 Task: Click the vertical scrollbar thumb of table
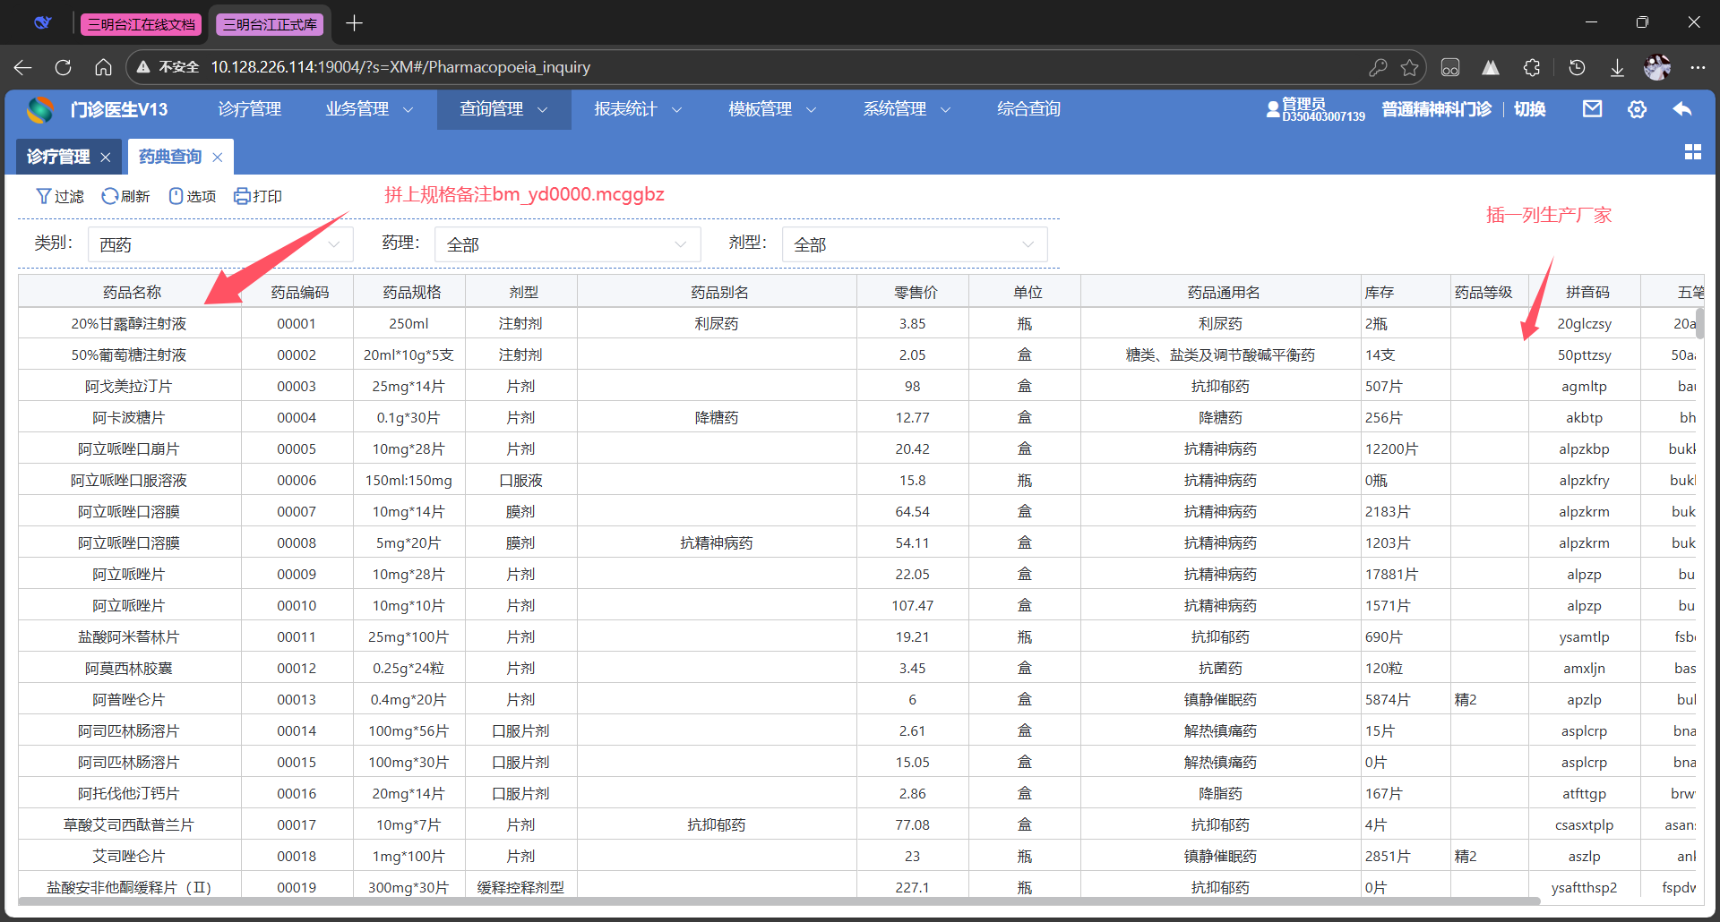(1699, 324)
